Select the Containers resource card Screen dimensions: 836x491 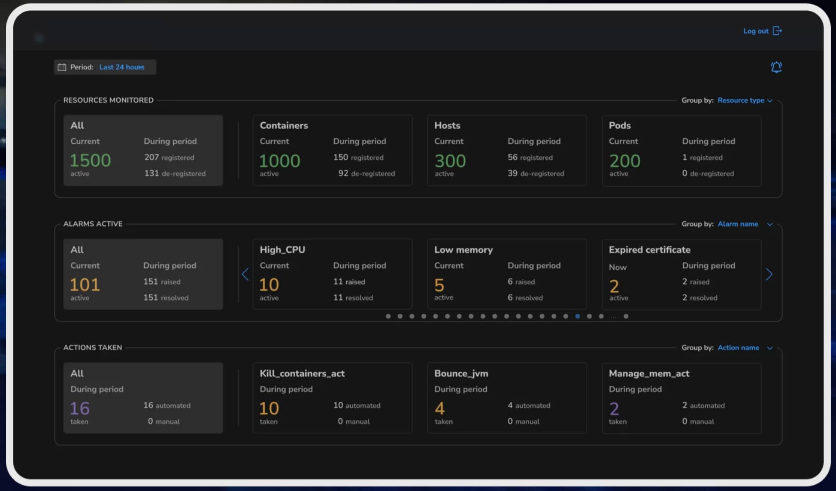click(332, 150)
